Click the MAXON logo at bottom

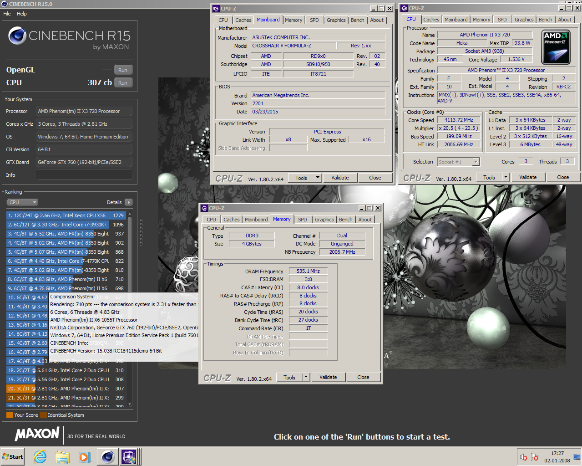coord(37,434)
